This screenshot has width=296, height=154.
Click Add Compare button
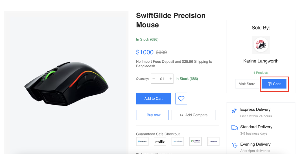(x=193, y=115)
